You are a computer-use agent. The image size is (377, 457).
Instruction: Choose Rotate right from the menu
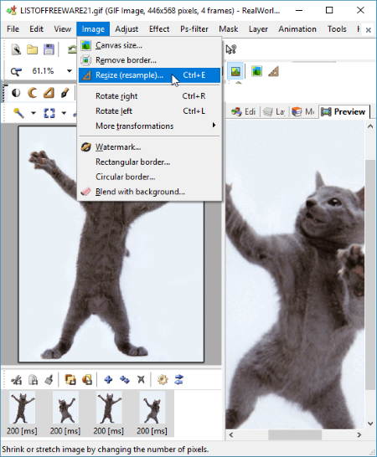[x=149, y=96]
